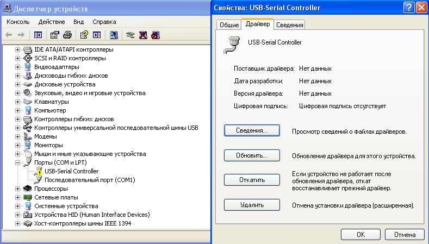Expand the Видеоадаптеры tree node
The image size is (429, 244).
pos(18,67)
